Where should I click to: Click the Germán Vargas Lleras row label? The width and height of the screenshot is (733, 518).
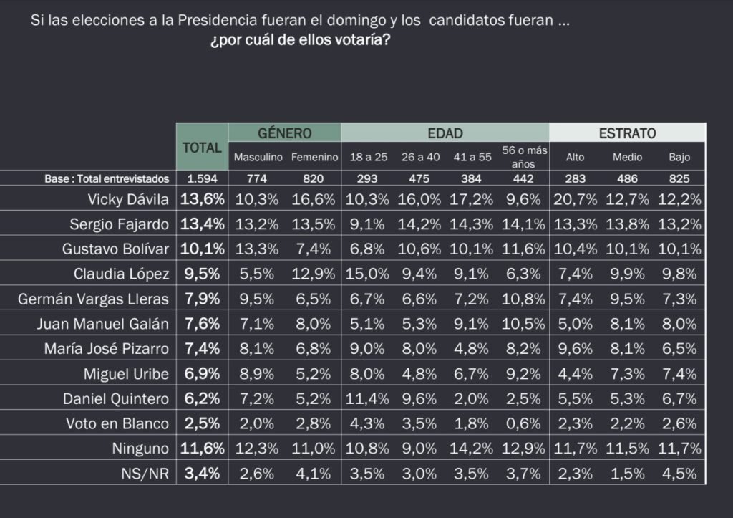pos(94,299)
